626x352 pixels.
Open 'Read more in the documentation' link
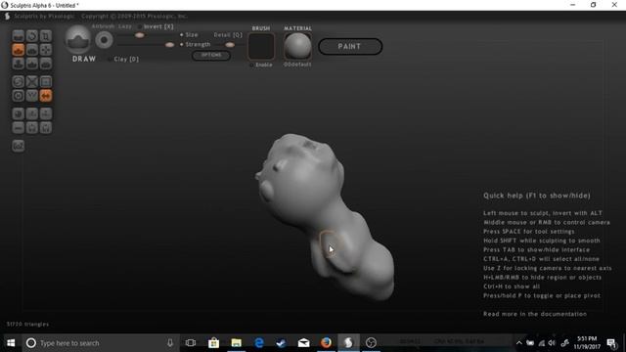pyautogui.click(x=535, y=314)
